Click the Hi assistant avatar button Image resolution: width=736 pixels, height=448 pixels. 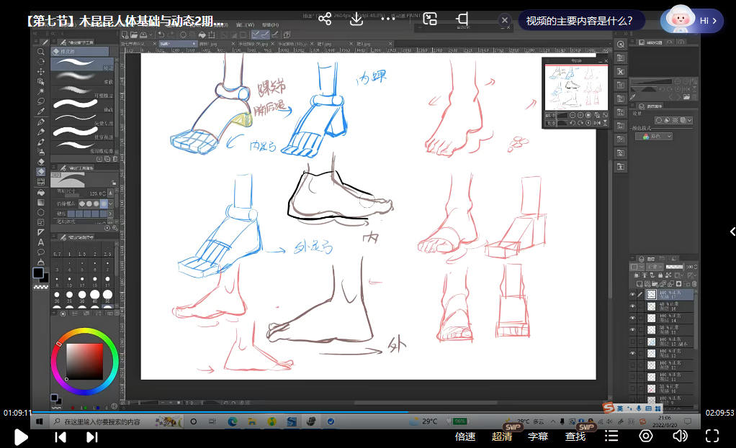coord(691,20)
